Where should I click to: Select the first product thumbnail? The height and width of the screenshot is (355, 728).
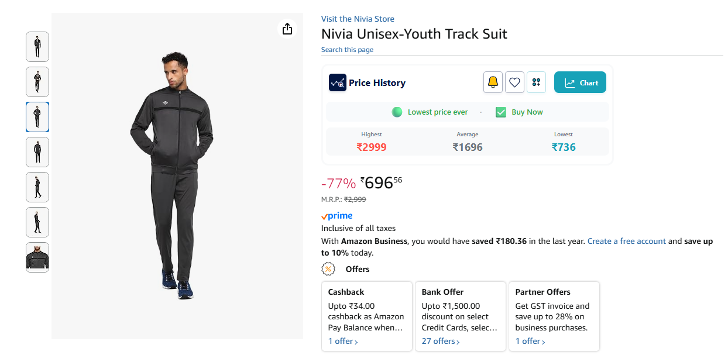coord(37,47)
